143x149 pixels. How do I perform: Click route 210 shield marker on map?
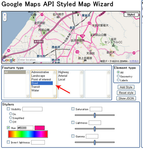[x=89, y=23]
